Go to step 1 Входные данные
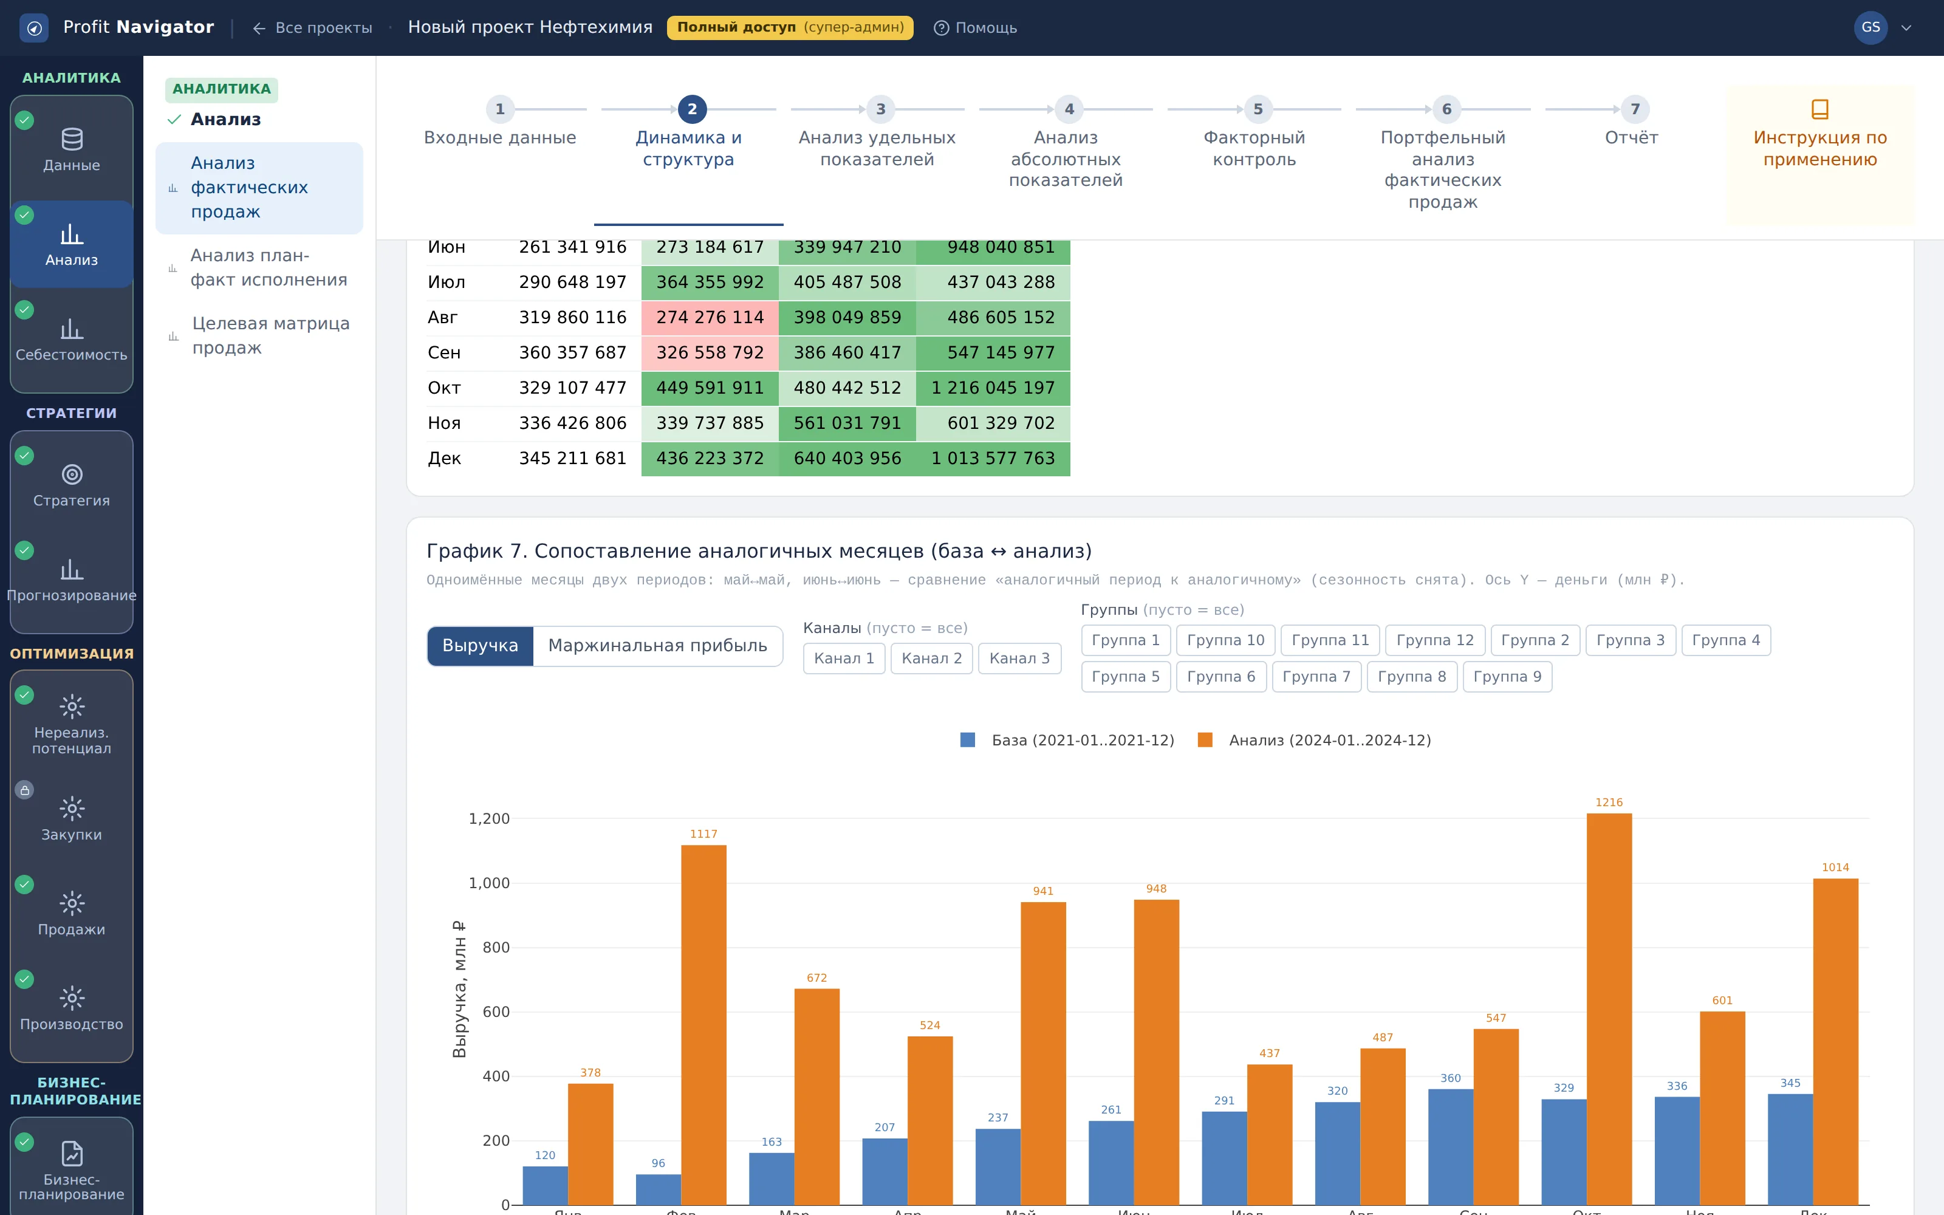The image size is (1944, 1215). (499, 123)
